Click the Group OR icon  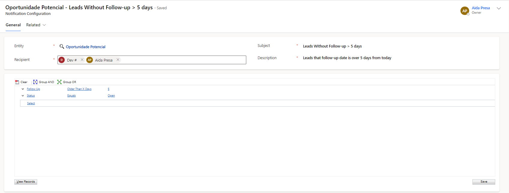[x=59, y=82]
